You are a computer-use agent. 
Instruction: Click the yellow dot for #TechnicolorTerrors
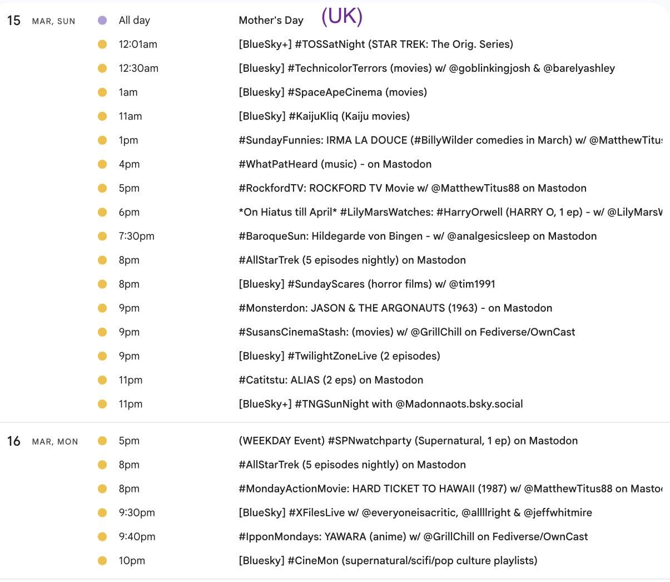pyautogui.click(x=102, y=68)
